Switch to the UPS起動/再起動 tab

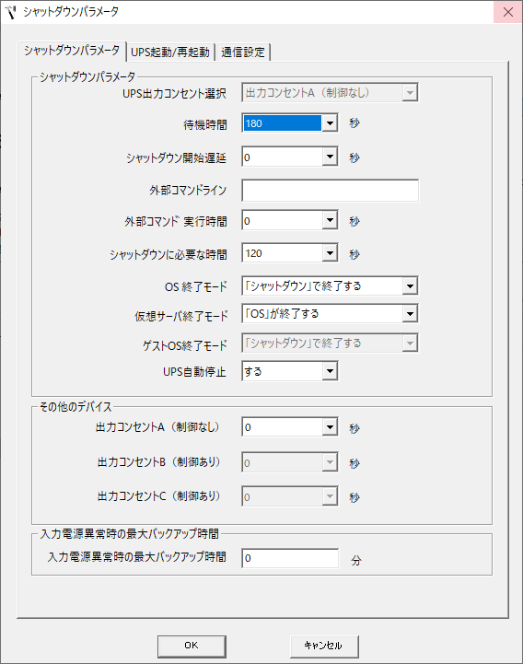coord(170,52)
